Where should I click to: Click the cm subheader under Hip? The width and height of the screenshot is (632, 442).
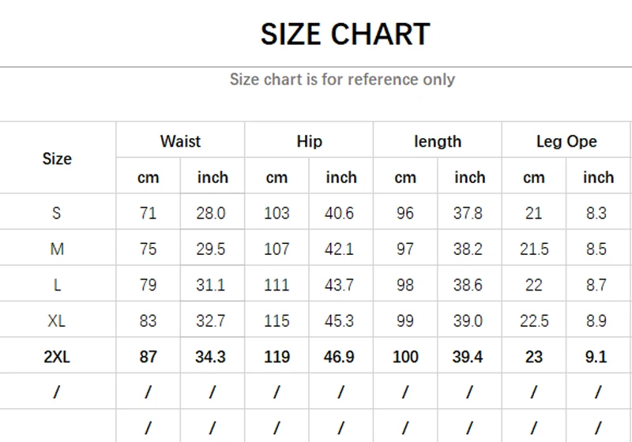point(276,178)
